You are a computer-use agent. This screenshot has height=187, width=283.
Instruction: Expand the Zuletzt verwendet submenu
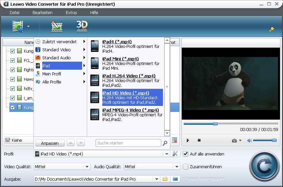[x=84, y=42]
